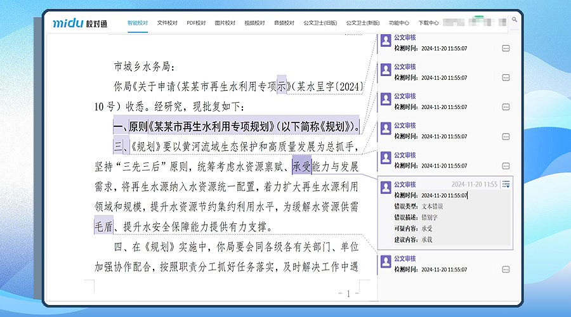Click the blurred user account area in header

click(x=475, y=22)
